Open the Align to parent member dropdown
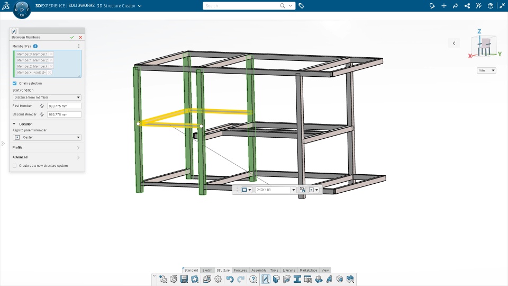The width and height of the screenshot is (508, 286). [47, 138]
